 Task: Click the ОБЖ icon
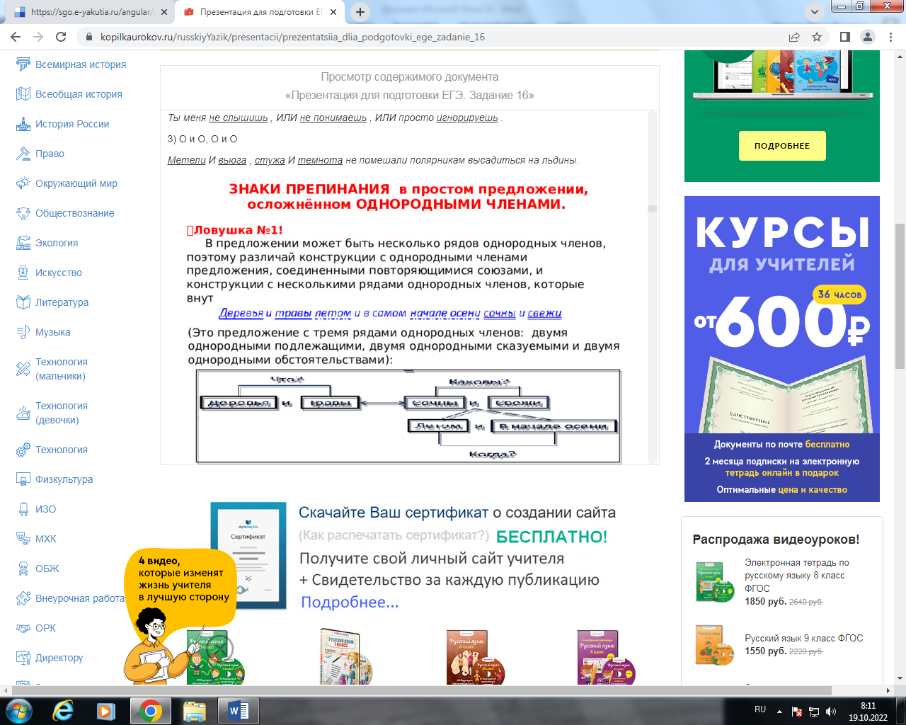click(23, 569)
